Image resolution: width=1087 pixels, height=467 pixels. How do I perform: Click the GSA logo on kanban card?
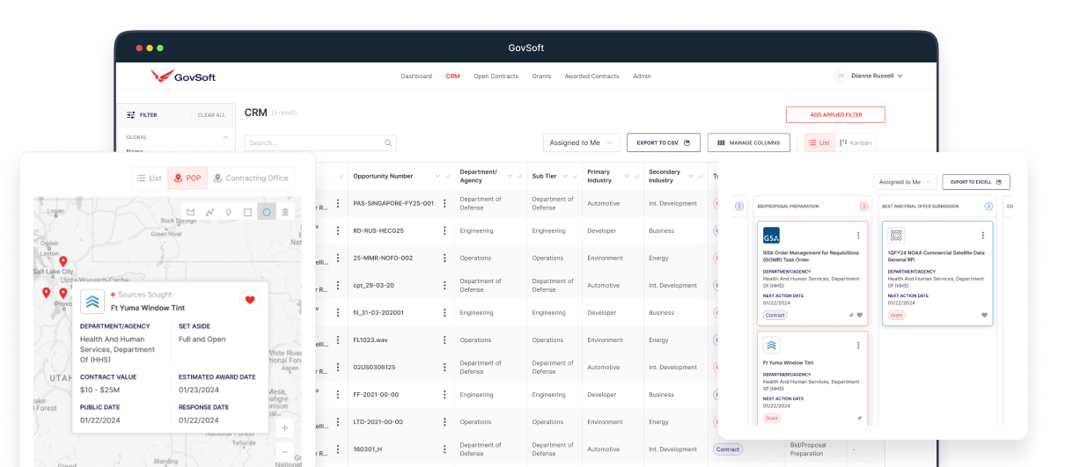coord(771,236)
